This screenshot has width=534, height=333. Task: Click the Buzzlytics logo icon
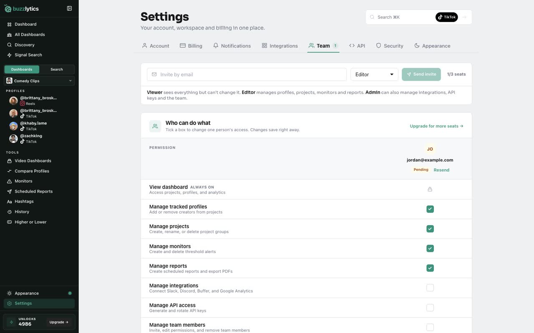coord(8,8)
